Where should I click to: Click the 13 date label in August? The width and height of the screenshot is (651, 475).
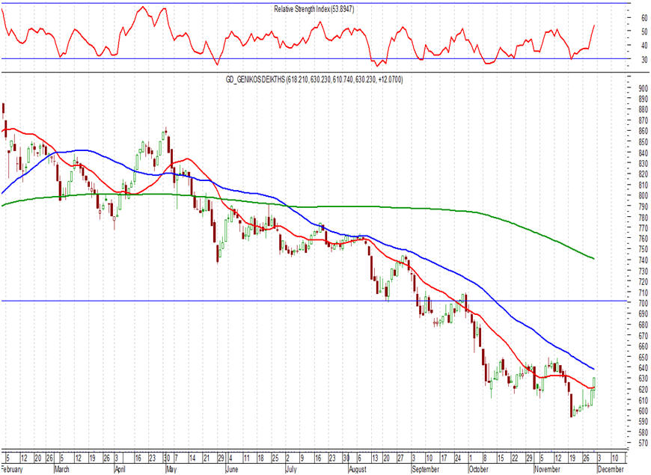(x=375, y=458)
